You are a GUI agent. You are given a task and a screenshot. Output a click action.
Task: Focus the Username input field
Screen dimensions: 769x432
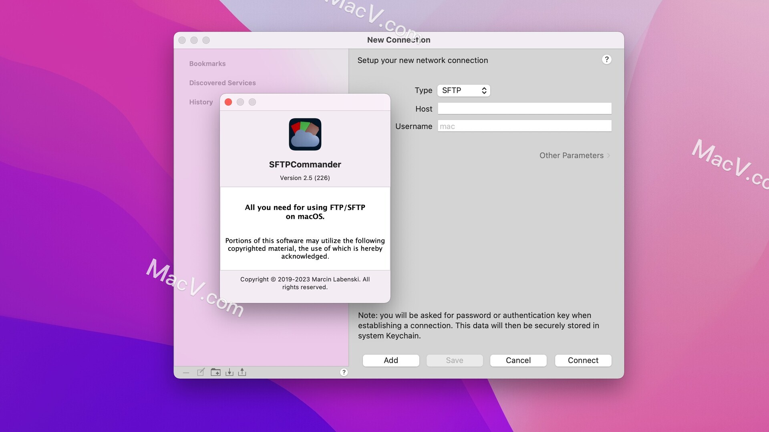click(525, 126)
